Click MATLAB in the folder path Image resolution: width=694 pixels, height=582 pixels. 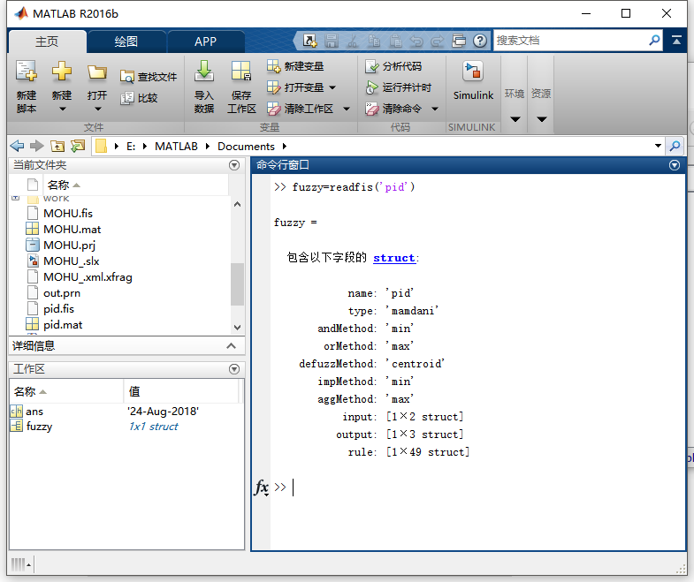pos(176,147)
